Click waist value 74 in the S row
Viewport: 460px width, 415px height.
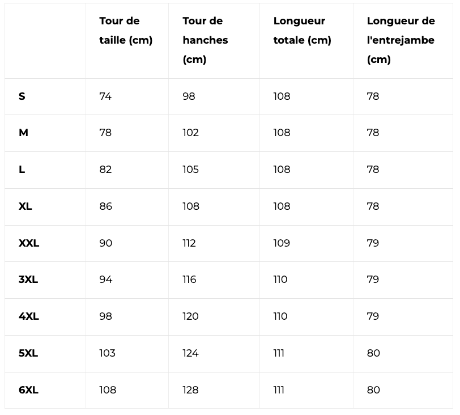105,96
